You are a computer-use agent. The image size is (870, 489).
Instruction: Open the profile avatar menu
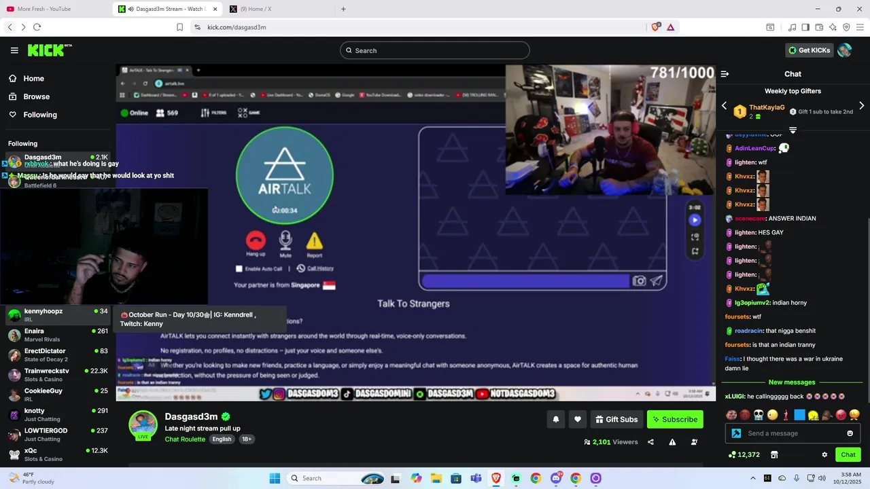(844, 50)
